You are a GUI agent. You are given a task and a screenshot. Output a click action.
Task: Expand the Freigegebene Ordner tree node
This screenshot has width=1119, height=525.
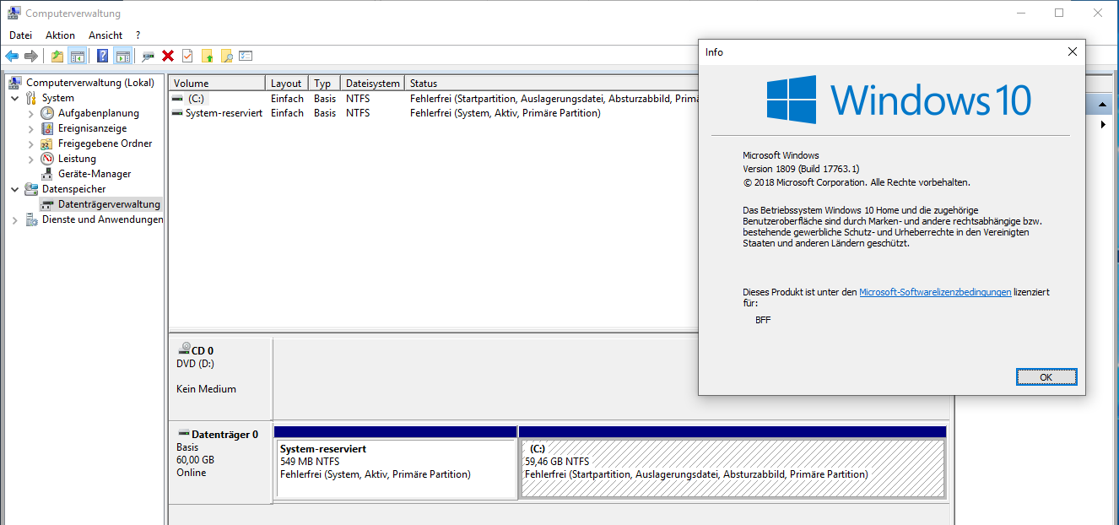[31, 143]
